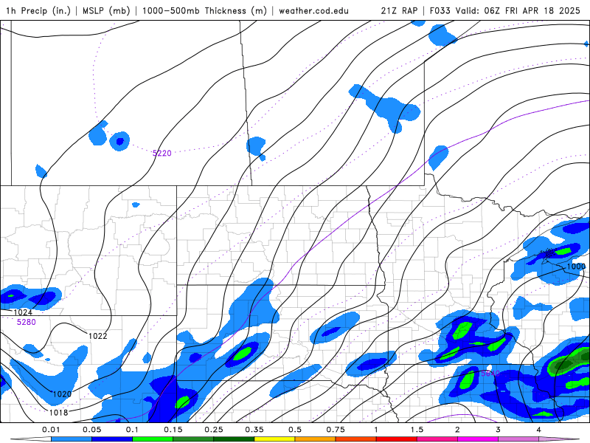
Task: Click the 1024 isobar label
Action: [23, 312]
